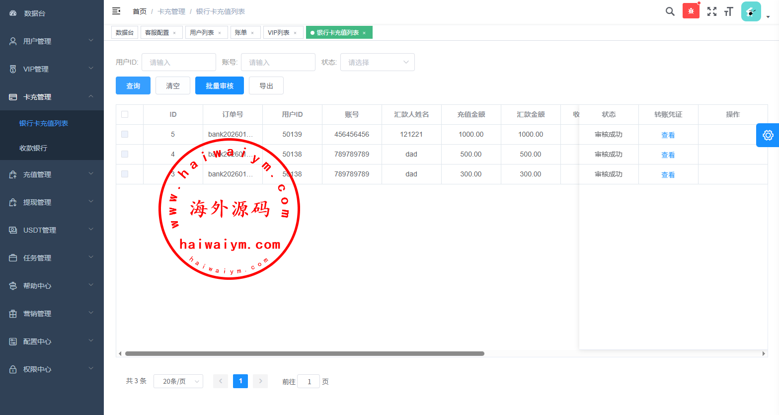779x415 pixels.
Task: Check the row checkbox for ID 5
Action: 125,134
